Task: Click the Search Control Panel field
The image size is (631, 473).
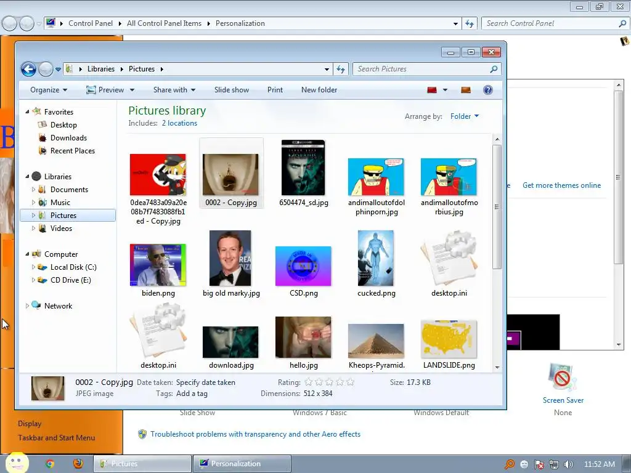Action: coord(555,23)
